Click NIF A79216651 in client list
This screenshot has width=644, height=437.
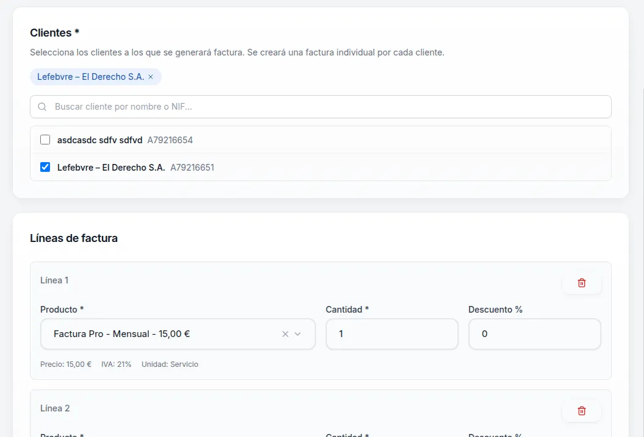coord(192,168)
